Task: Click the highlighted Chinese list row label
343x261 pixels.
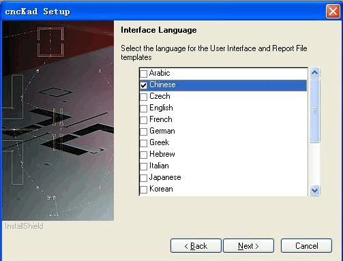Action: point(162,85)
